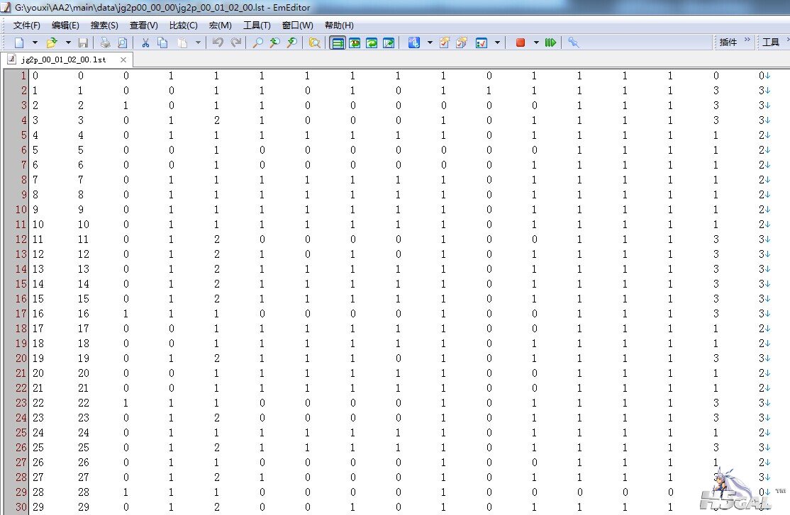Image resolution: width=790 pixels, height=515 pixels.
Task: Open the Find magnifier tool
Action: 257,43
